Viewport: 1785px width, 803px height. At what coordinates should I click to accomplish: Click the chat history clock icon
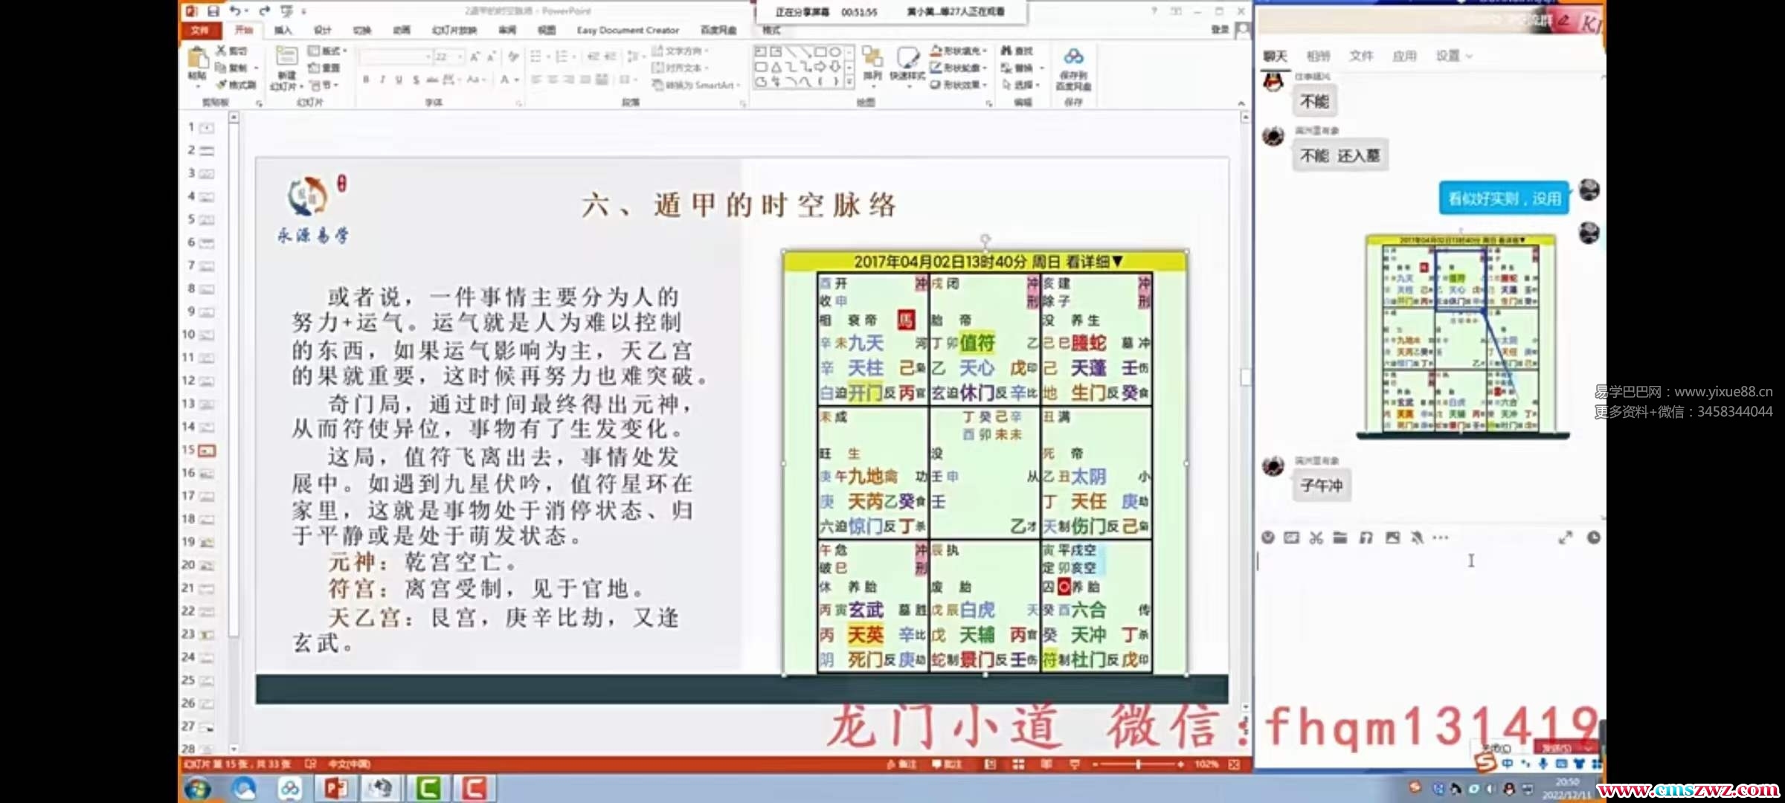coord(1593,538)
